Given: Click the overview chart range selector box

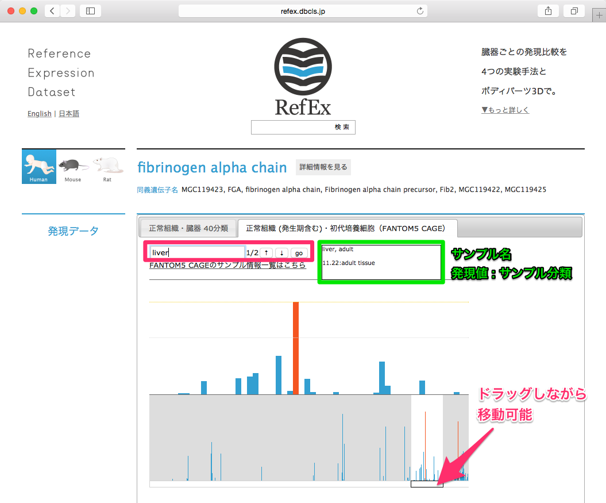Looking at the screenshot, I should 427,484.
